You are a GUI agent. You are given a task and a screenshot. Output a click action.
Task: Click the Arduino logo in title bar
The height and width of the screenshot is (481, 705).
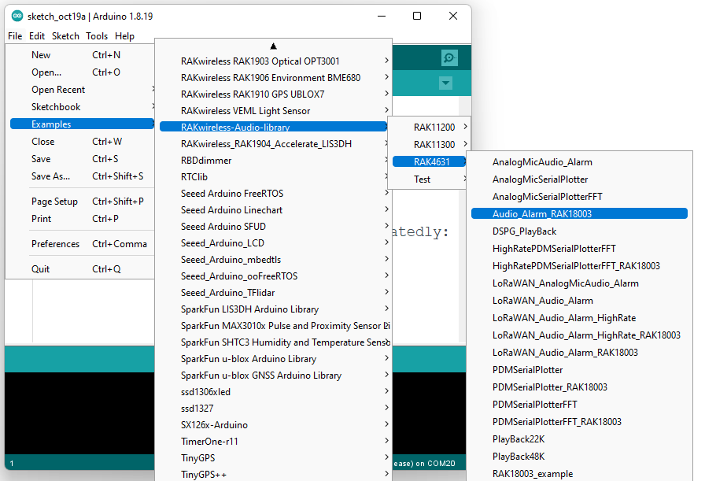(17, 16)
